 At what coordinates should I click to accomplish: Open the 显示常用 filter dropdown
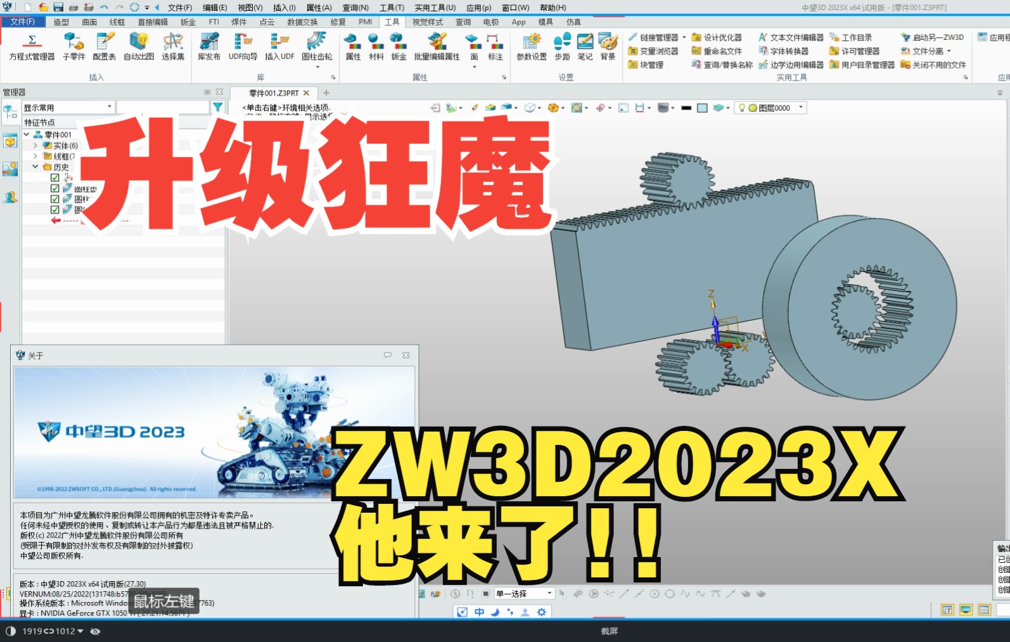click(x=68, y=107)
